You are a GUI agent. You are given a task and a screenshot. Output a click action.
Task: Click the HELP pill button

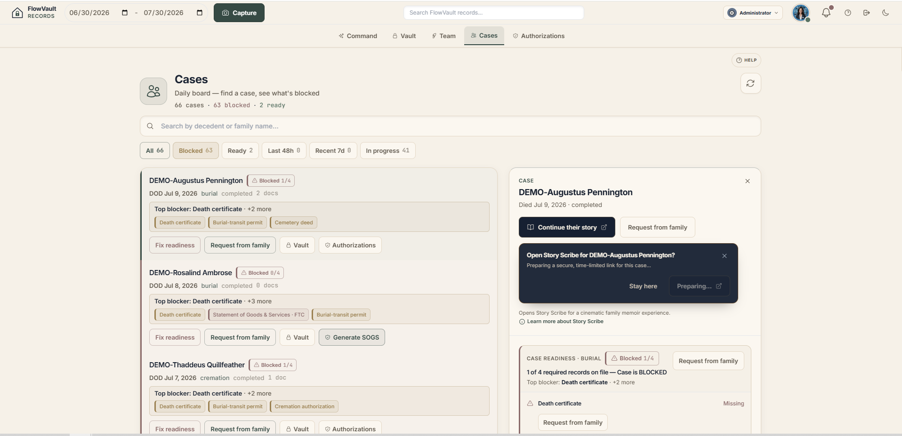(746, 60)
